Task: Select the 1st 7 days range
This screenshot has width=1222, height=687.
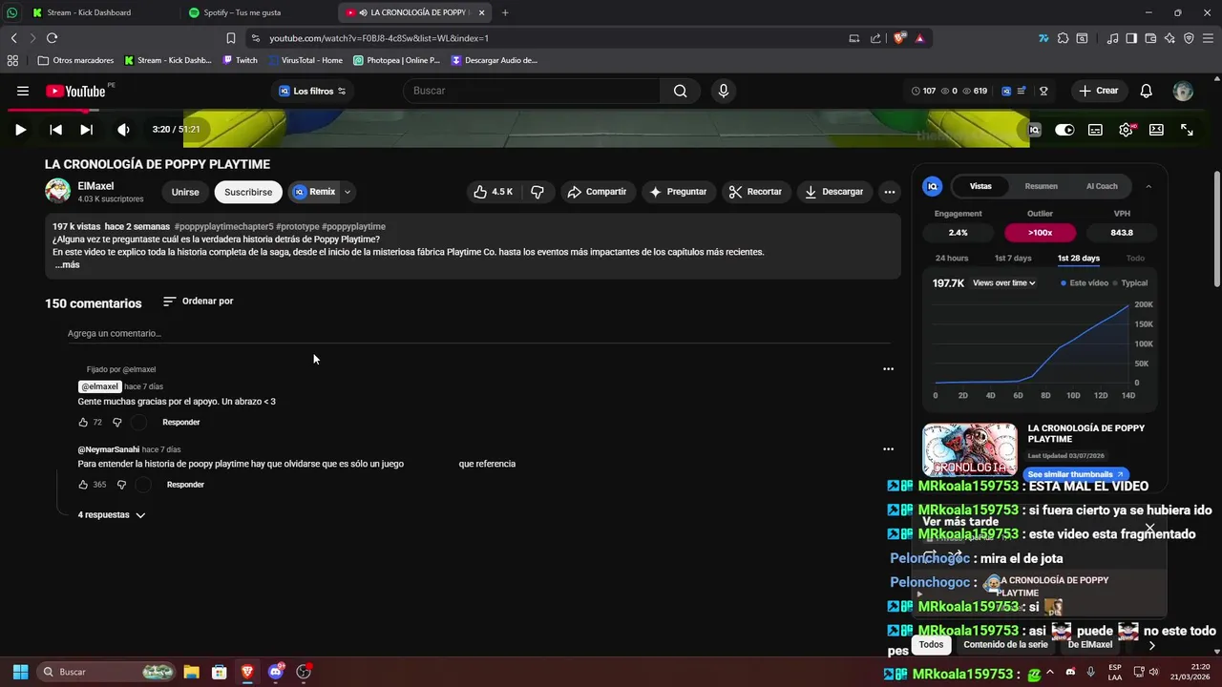Action: point(1013,259)
